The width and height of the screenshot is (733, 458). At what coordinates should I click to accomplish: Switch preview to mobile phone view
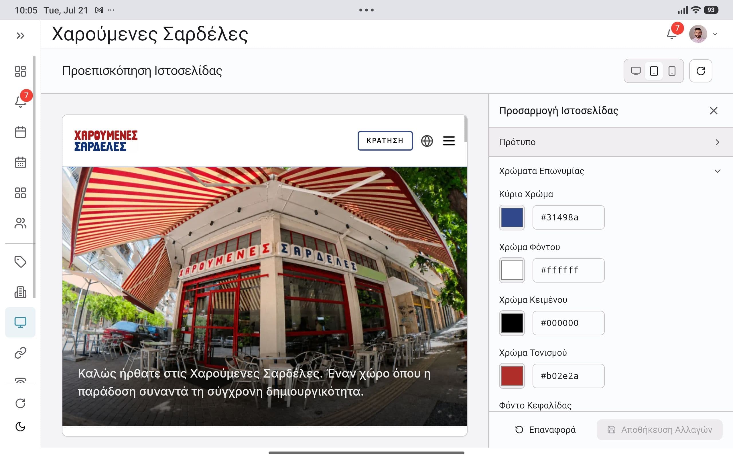[x=672, y=71]
